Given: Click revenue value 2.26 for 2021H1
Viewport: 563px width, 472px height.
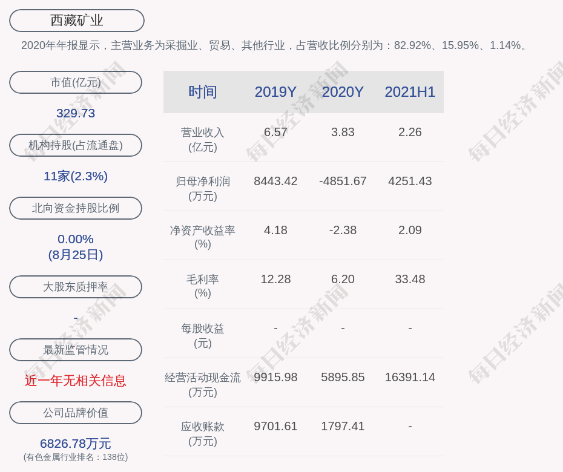Looking at the screenshot, I should pos(410,132).
